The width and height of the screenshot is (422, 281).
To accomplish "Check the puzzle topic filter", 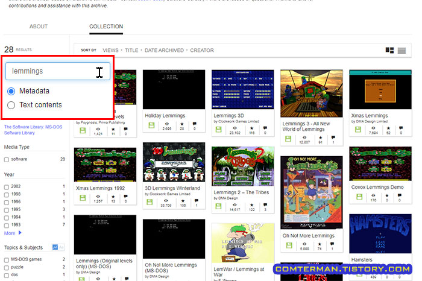I will [x=7, y=268].
